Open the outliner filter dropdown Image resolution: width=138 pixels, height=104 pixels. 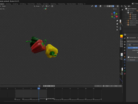point(129,6)
